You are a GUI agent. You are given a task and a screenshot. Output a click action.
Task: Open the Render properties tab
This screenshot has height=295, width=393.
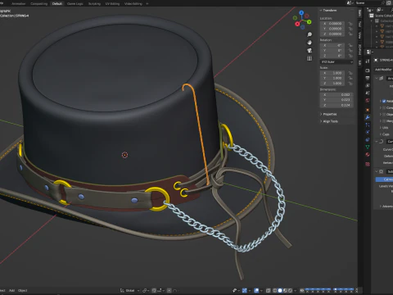(x=368, y=70)
